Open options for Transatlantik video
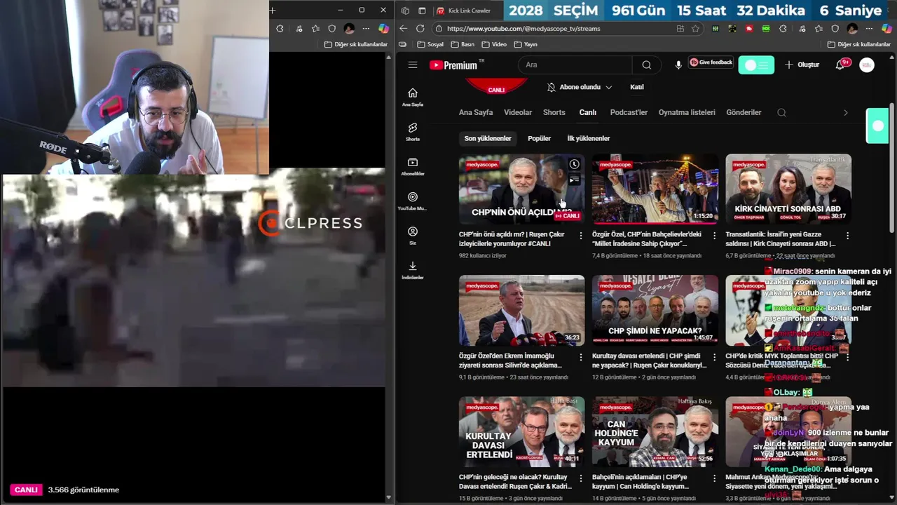Image resolution: width=897 pixels, height=505 pixels. click(x=847, y=236)
